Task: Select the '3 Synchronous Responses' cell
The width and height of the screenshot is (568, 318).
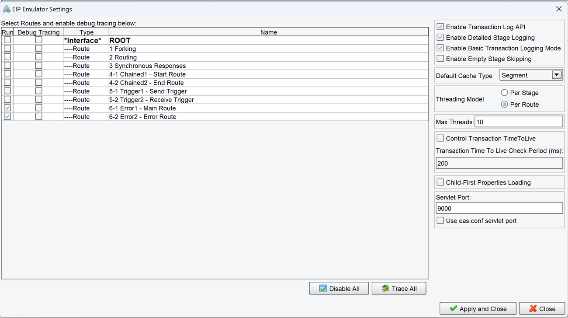Action: pyautogui.click(x=269, y=66)
